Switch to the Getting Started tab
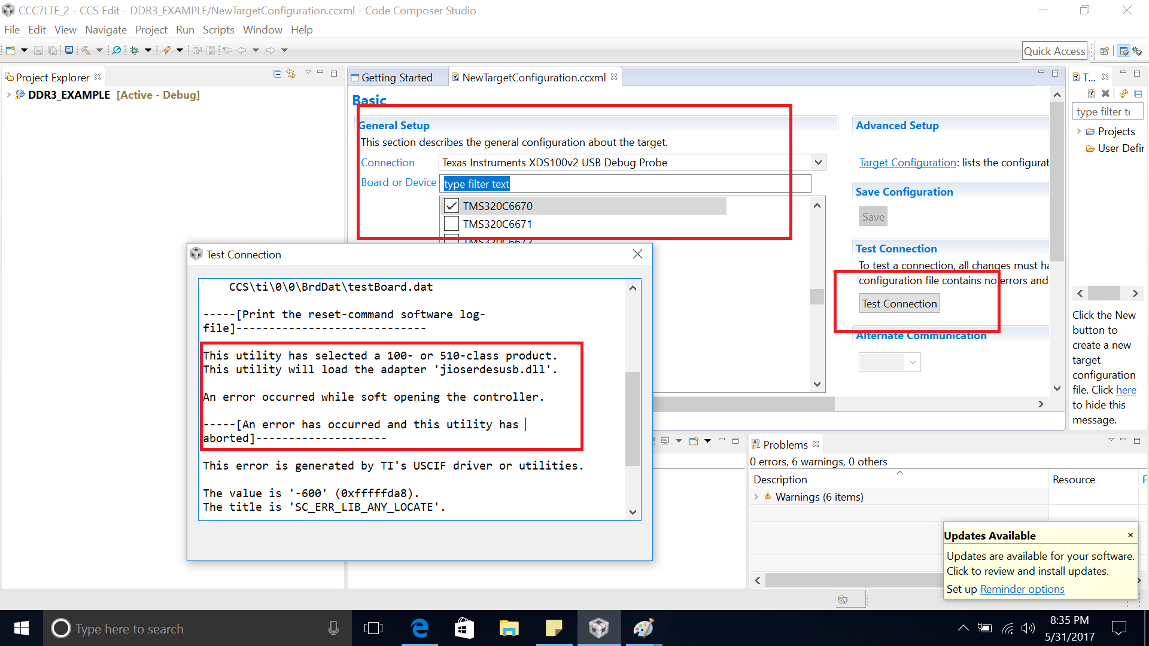Image resolution: width=1149 pixels, height=646 pixels. pos(396,77)
